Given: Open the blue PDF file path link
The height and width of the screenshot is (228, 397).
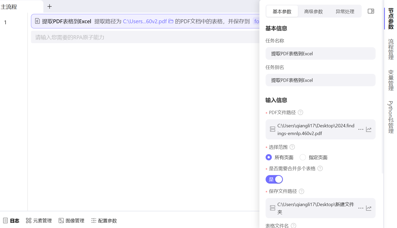Looking at the screenshot, I should tap(145, 21).
